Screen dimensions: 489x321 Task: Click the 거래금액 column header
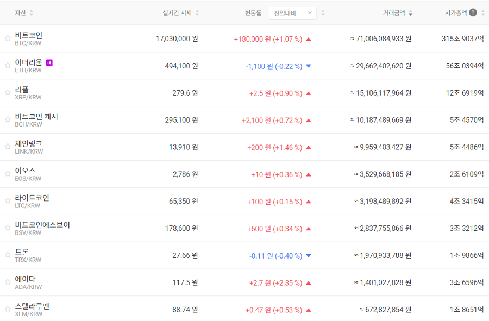coord(394,13)
